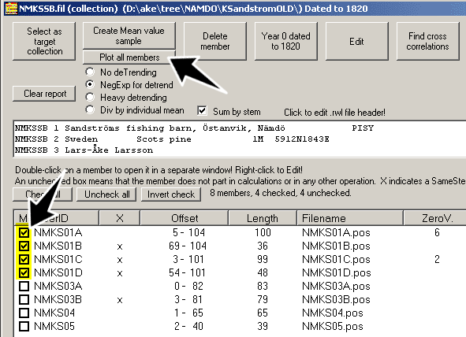
Task: Sort by the Length column header
Action: pos(263,218)
